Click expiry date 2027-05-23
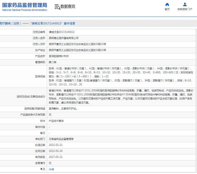Viewport: 197px width, 174px height. click(56, 157)
